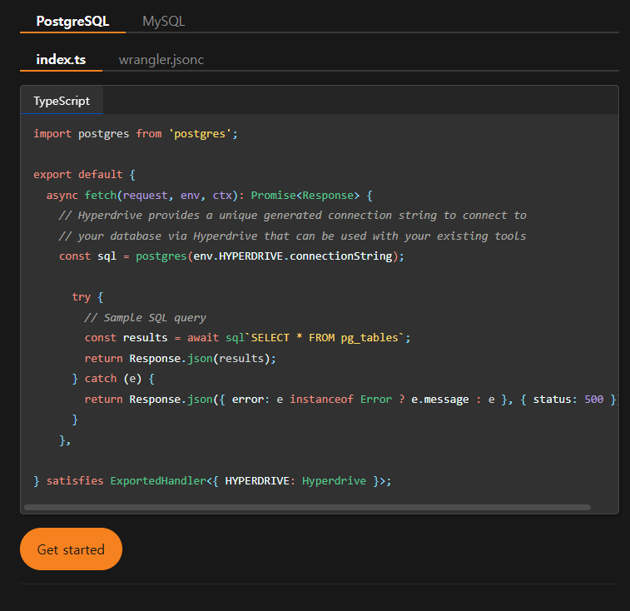Click the 'postgres' string in import line
The width and height of the screenshot is (630, 611).
point(203,133)
